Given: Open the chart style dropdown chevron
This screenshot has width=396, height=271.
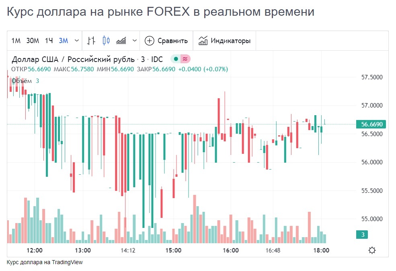Looking at the screenshot, I should coord(134,40).
